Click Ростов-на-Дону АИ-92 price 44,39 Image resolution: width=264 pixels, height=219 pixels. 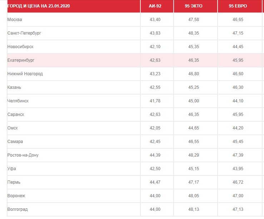click(x=155, y=155)
